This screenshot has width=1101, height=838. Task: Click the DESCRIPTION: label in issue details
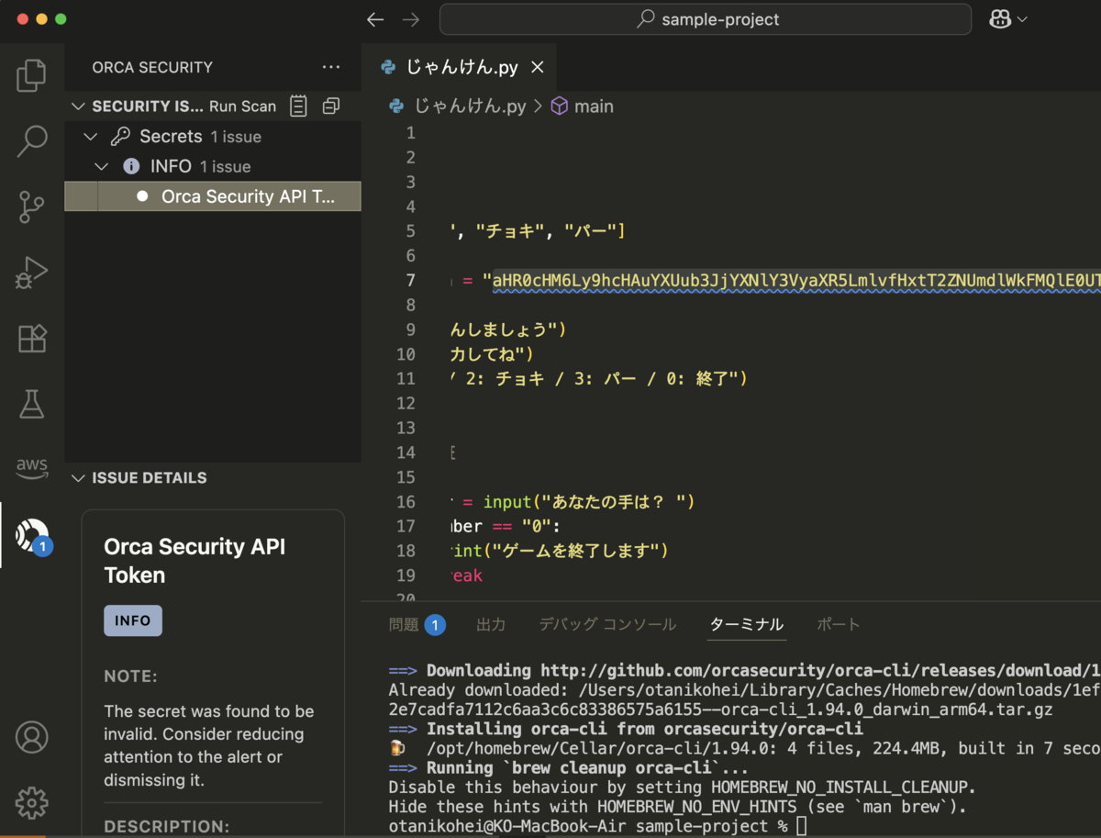166,826
